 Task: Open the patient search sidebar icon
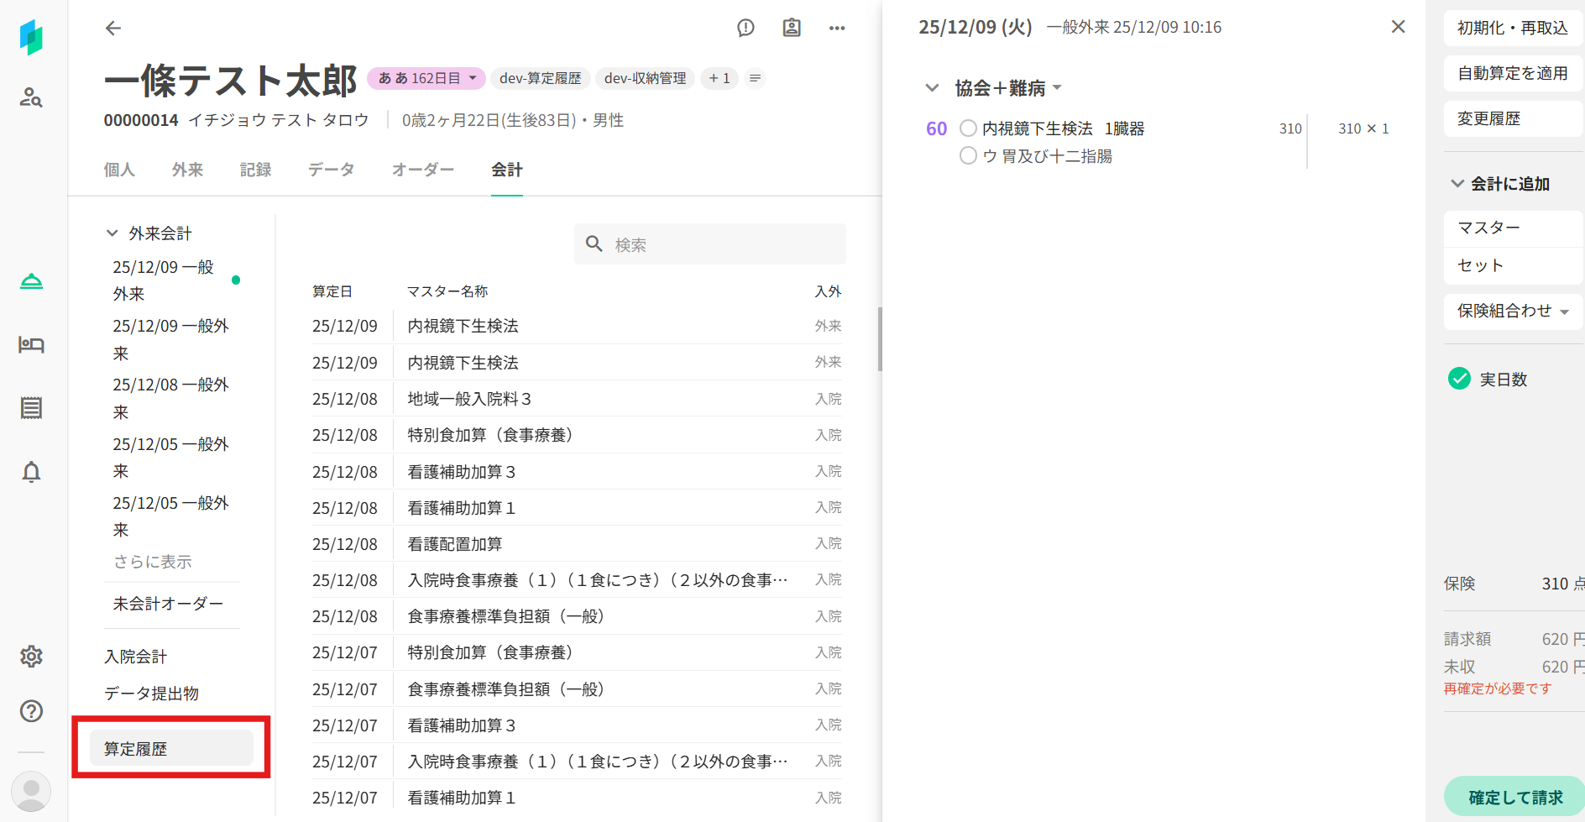[31, 97]
